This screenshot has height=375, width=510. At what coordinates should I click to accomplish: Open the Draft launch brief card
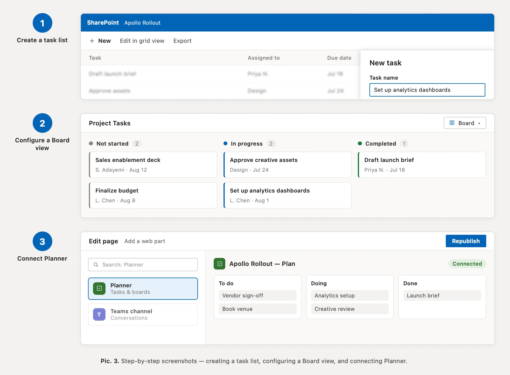pos(422,165)
